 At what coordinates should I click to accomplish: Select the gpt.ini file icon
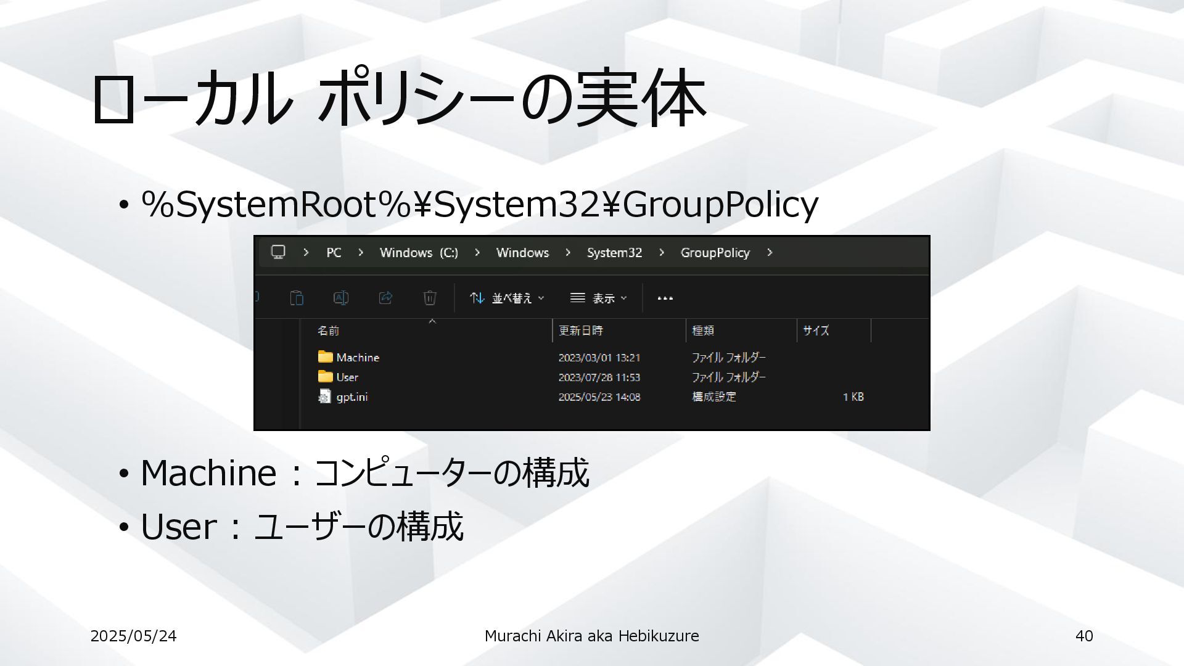click(x=324, y=397)
